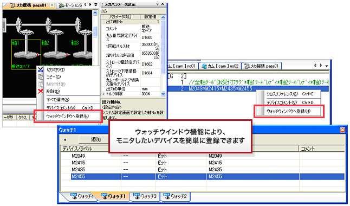The width and height of the screenshot is (350, 206).
Task: Open the tab list dropdown arrow in editor
Action: click(x=327, y=66)
